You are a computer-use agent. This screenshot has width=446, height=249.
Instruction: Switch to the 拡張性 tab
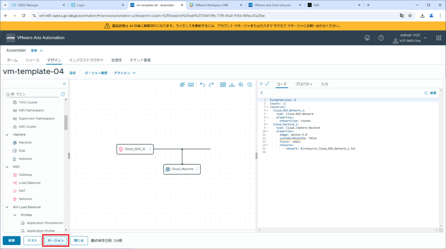(117, 60)
